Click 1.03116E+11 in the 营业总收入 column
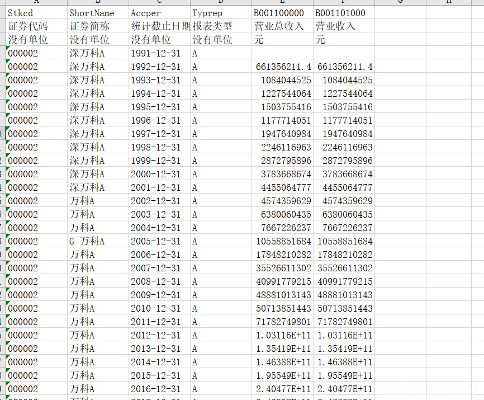Screen dimensions: 484x400 tap(282, 335)
